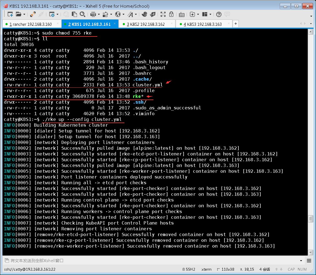The width and height of the screenshot is (316, 275).
Task: Toggle the NUM indicator in status bar
Action: pyautogui.click(x=302, y=269)
